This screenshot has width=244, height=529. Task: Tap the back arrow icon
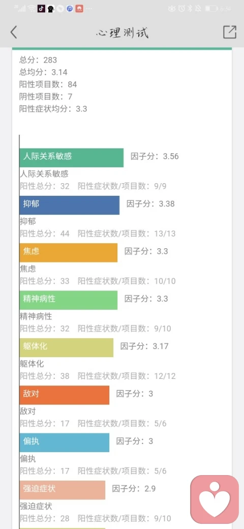click(x=14, y=32)
